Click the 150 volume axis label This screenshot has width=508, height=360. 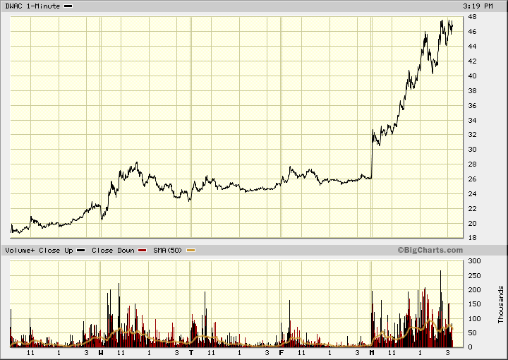475,304
